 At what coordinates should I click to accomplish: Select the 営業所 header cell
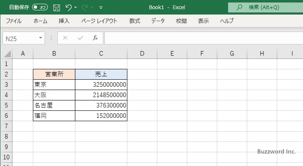pos(54,74)
